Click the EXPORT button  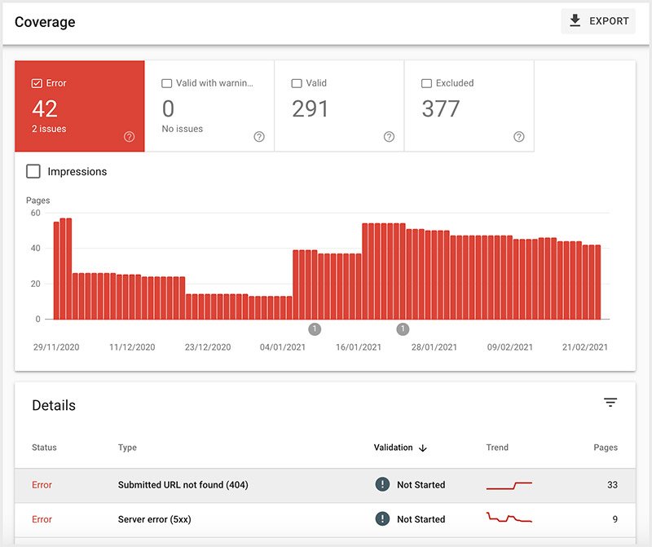click(598, 20)
